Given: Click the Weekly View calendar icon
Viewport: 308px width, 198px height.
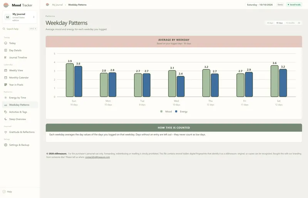Looking at the screenshot, I should 5,70.
